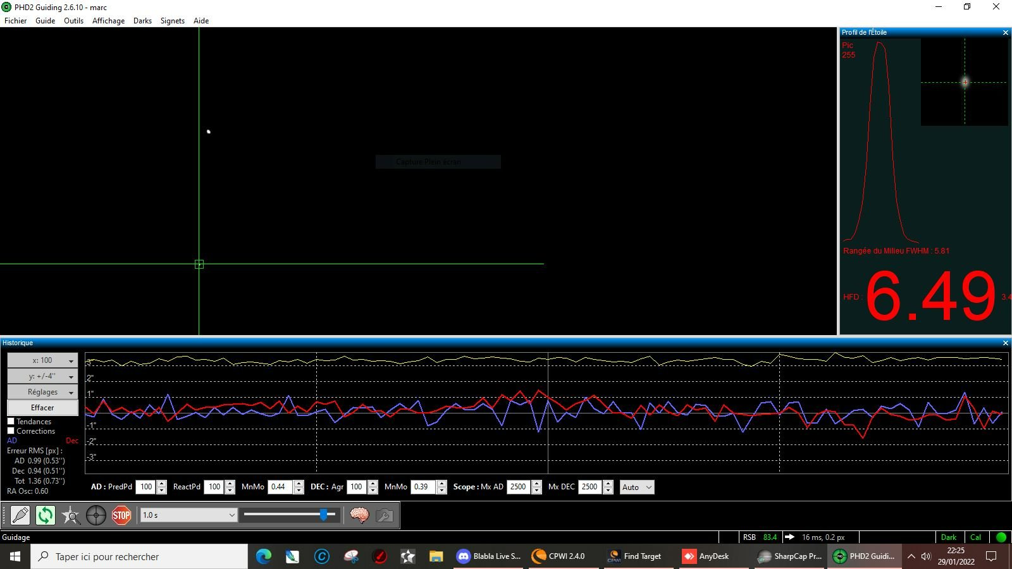
Task: Open the Darks menu
Action: pyautogui.click(x=142, y=21)
